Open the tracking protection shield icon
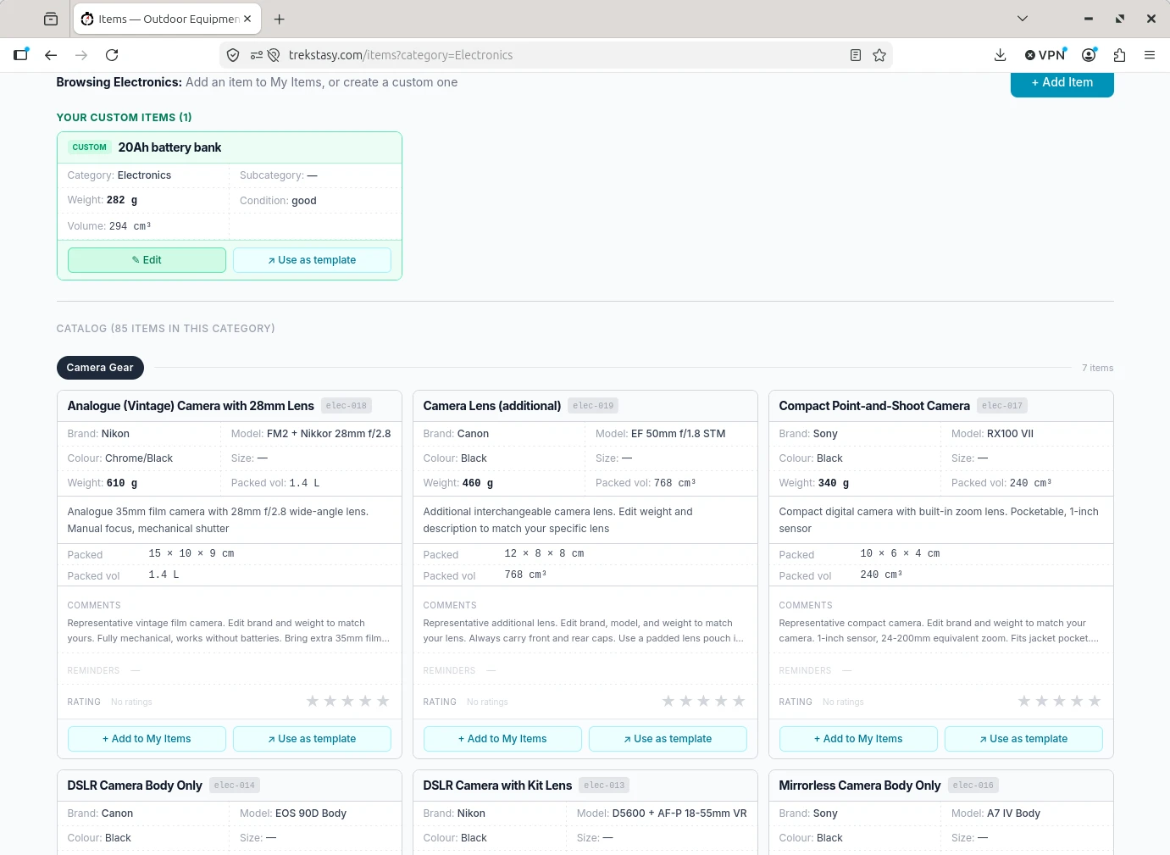The height and width of the screenshot is (855, 1170). click(x=233, y=55)
